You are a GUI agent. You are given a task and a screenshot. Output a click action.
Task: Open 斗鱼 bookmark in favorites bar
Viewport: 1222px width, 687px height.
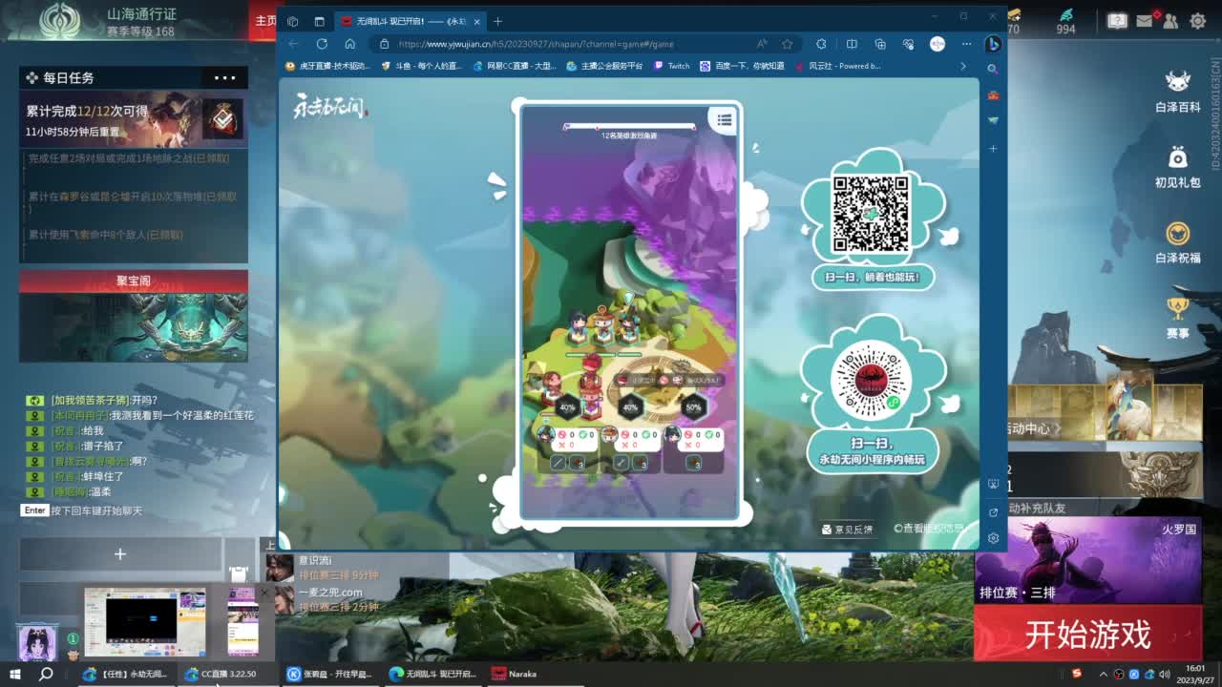[420, 66]
